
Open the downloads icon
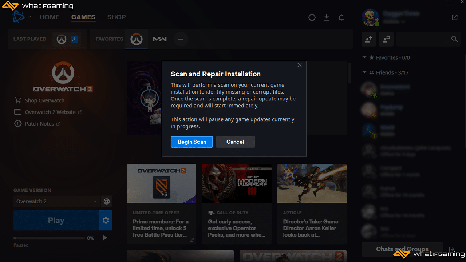(x=327, y=17)
